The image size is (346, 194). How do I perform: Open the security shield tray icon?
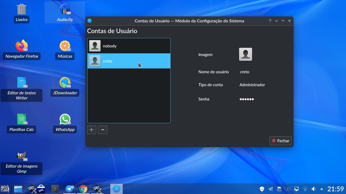pyautogui.click(x=262, y=189)
